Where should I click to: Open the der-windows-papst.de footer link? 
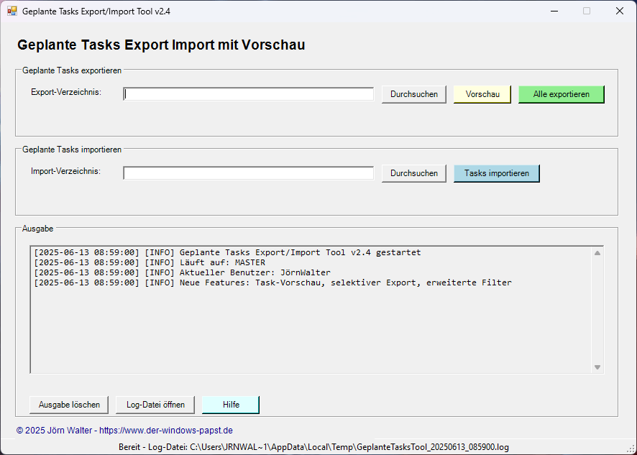(165, 431)
